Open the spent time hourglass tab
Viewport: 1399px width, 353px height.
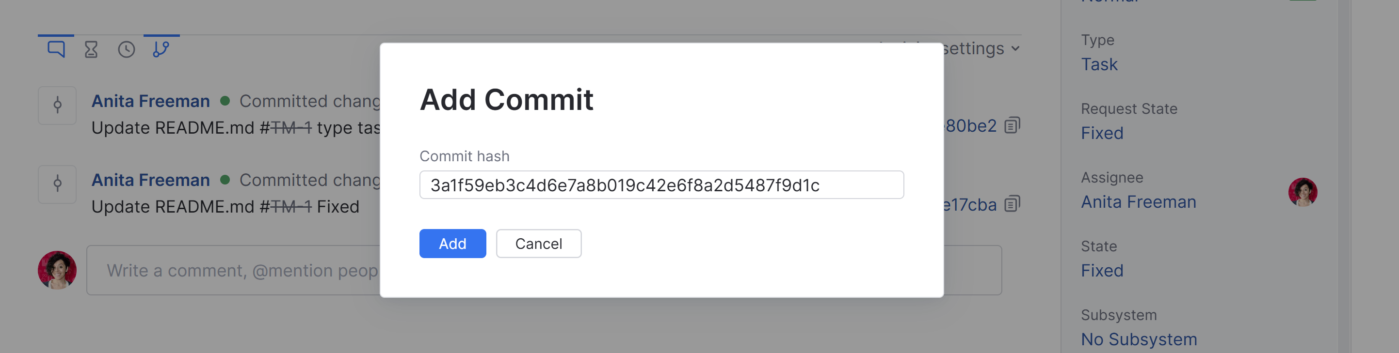91,49
